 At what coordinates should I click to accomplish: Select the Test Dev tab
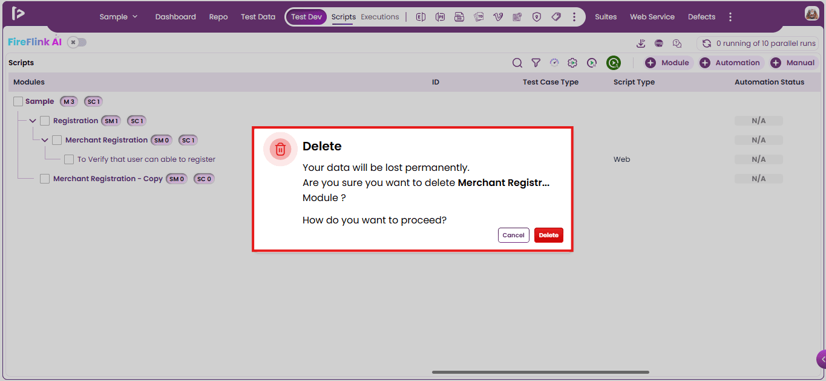306,17
